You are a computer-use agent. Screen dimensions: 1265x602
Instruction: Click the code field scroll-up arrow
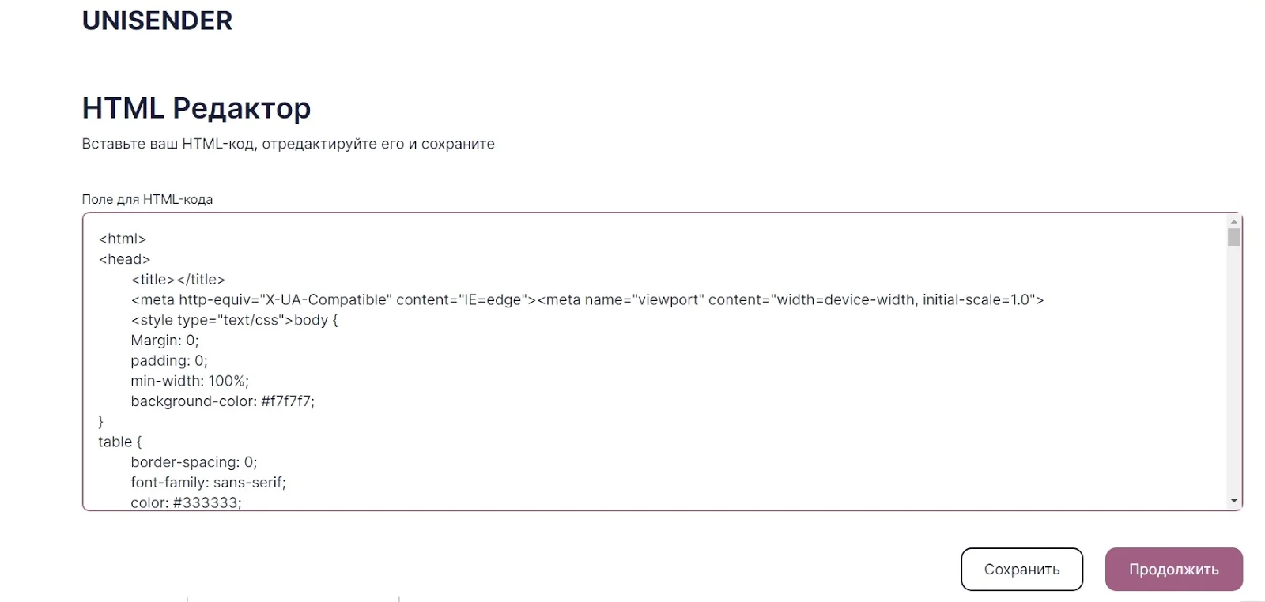[x=1234, y=222]
